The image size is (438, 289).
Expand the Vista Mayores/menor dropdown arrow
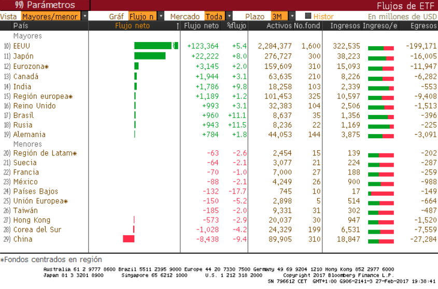pos(85,17)
